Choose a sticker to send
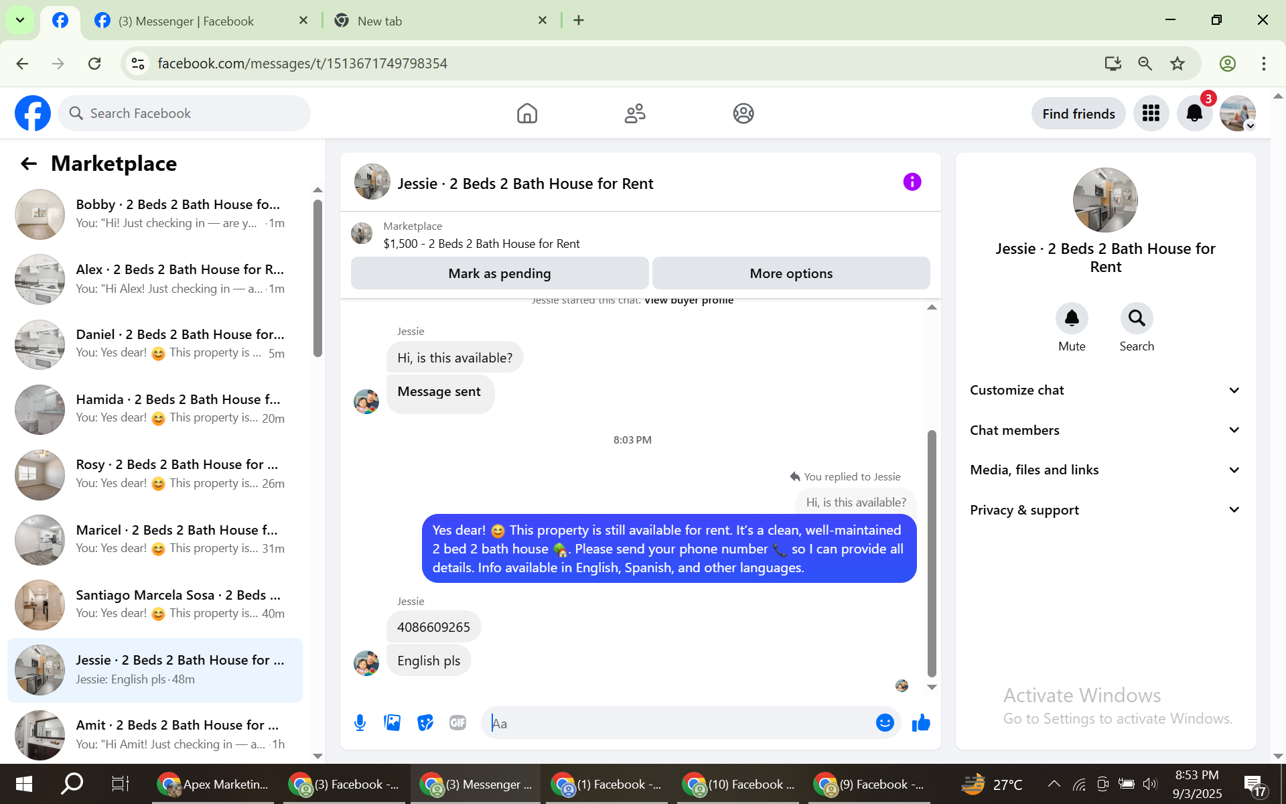Viewport: 1286px width, 804px height. (425, 723)
